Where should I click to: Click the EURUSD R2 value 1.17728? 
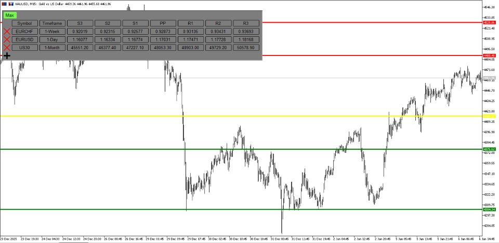219,39
